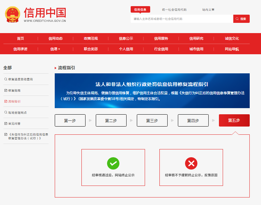The height and width of the screenshot is (205, 261).
Task: Click the red arrow marker beside 流程指引 heading
Action: tap(56, 68)
